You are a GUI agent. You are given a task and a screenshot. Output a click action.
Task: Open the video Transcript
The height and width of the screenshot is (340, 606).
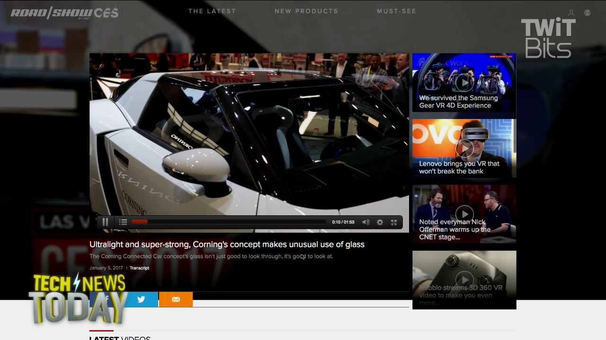click(139, 268)
